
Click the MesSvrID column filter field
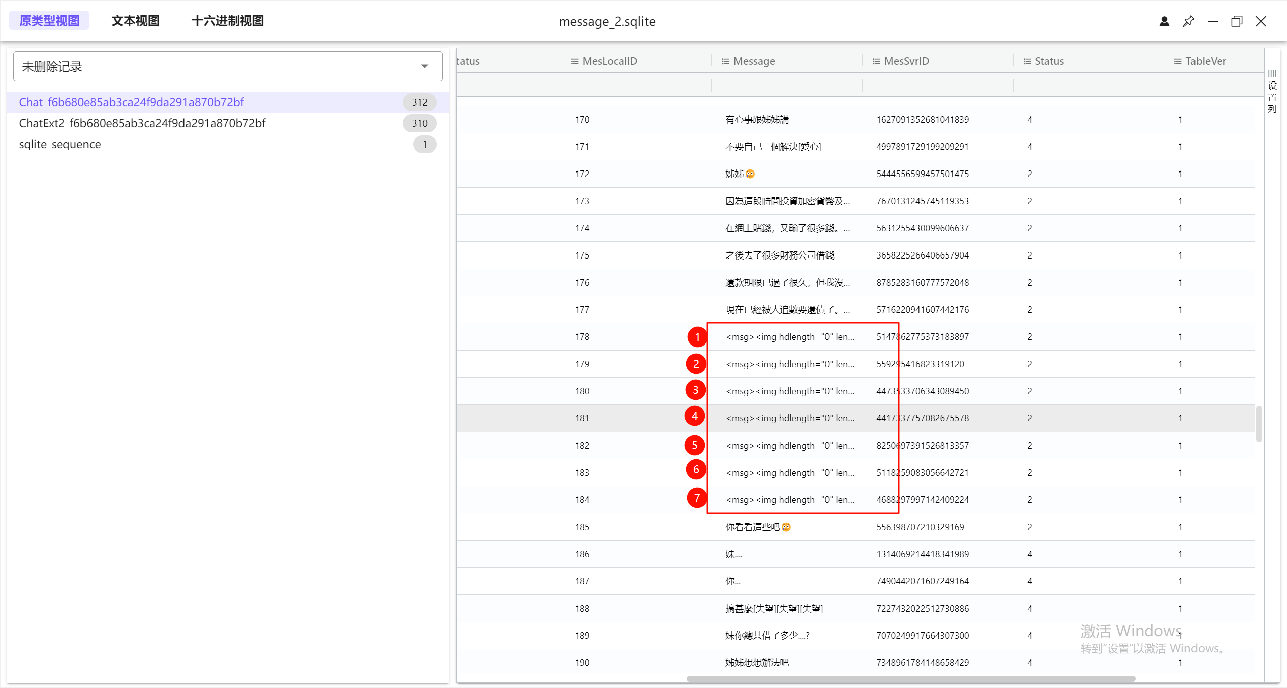pos(938,84)
